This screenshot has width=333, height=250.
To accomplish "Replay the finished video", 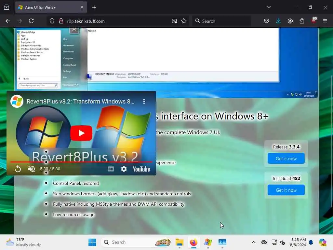I will [18, 169].
